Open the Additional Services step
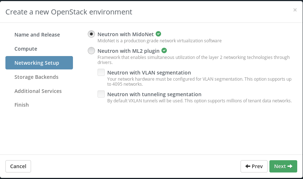This screenshot has width=303, height=179. (38, 91)
